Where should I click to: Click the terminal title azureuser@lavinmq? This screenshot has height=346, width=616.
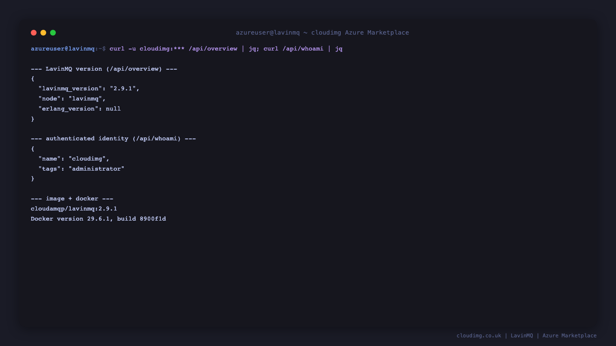322,33
